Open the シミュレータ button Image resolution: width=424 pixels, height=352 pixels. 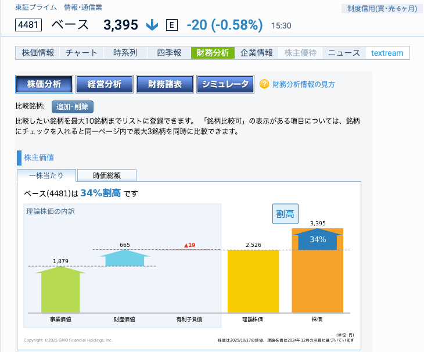(225, 84)
